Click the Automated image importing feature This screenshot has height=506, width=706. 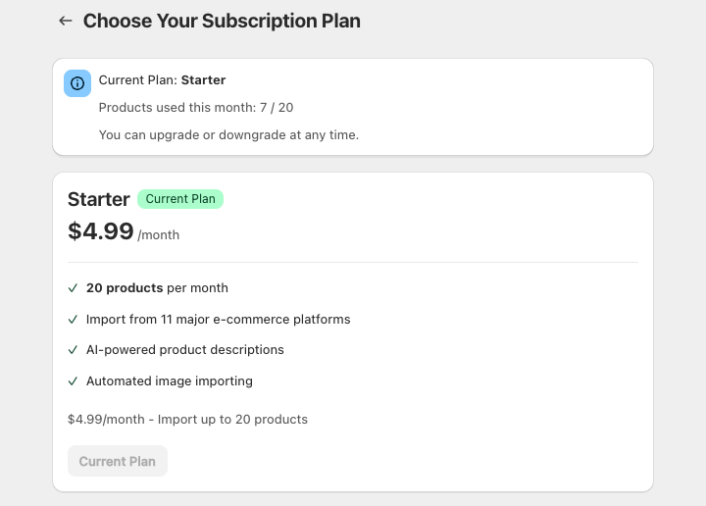point(169,381)
